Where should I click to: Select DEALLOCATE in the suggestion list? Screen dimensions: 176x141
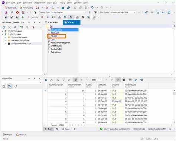tap(63, 30)
